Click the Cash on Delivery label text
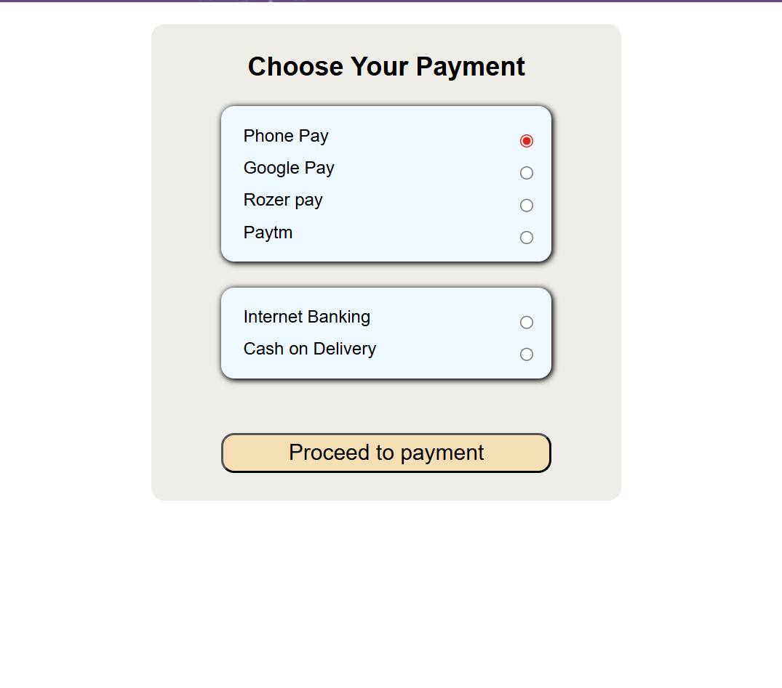Screen dimensions: 782x688 coord(310,349)
